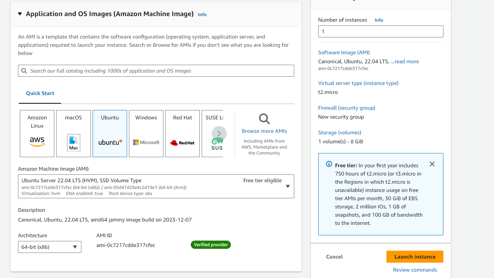Click the Number of instances field
This screenshot has width=494, height=278.
(x=381, y=31)
